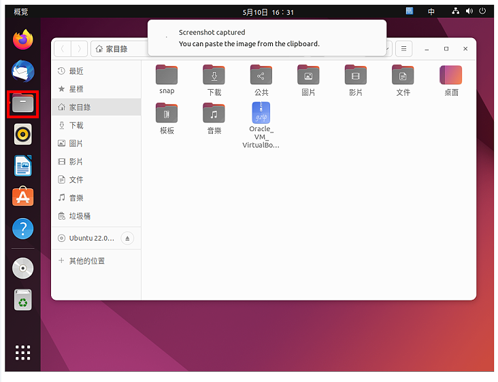Image resolution: width=498 pixels, height=382 pixels.
Task: Open the 桌面 desktop folder
Action: click(450, 80)
